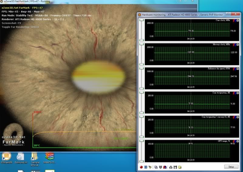Click the FPS Min=45 Avg=46 Max=47 line
The height and width of the screenshot is (172, 243).
tap(23, 12)
